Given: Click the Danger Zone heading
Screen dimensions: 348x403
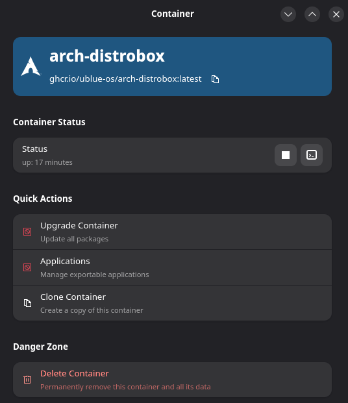Looking at the screenshot, I should (41, 347).
